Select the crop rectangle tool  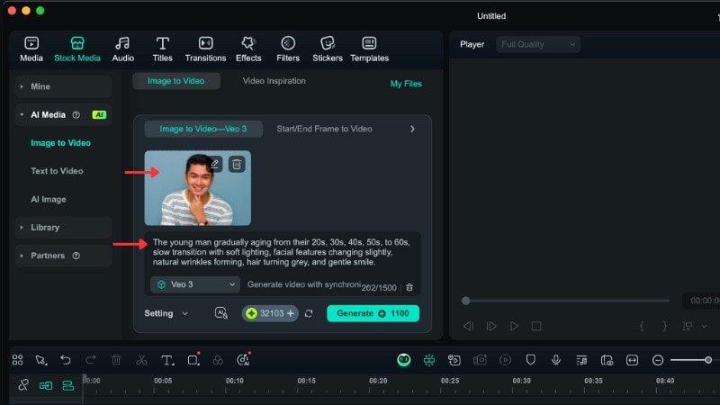click(x=193, y=359)
